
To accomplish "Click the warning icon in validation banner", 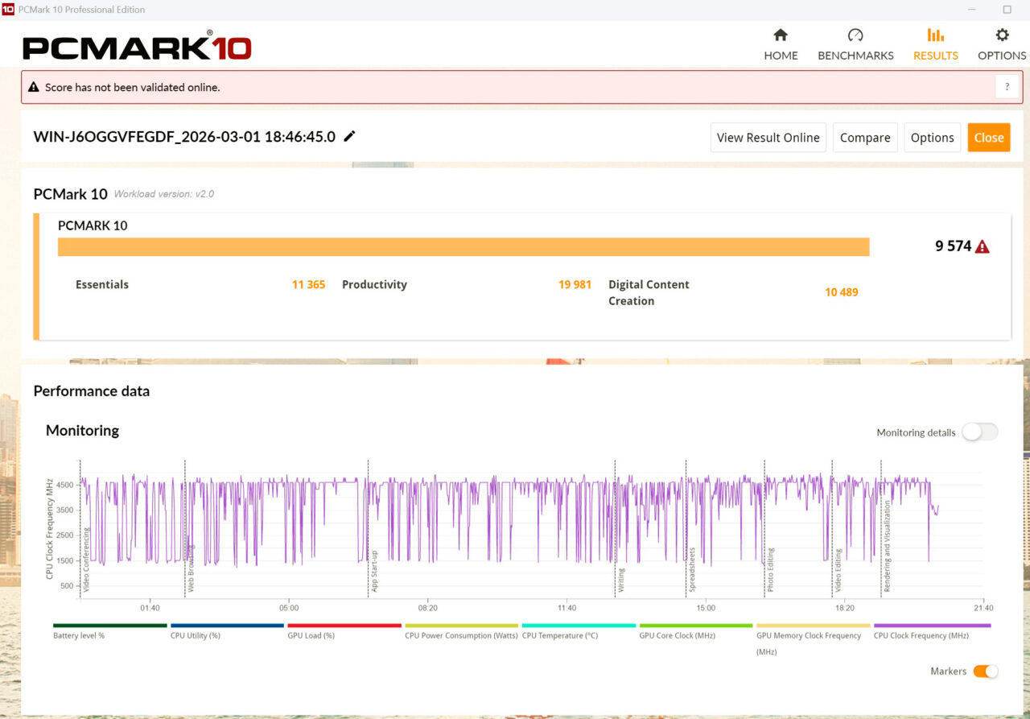I will coord(34,87).
